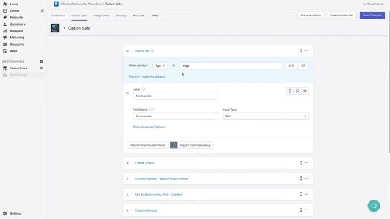390x219 pixels.
Task: Expand the Candle Scents option set
Action: tap(127, 163)
